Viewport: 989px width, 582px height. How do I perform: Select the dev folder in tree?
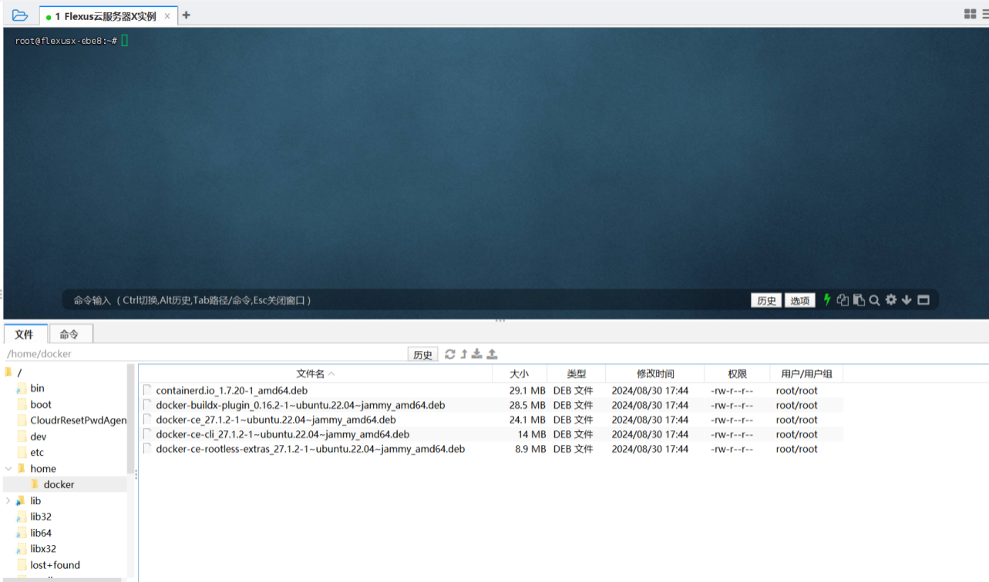click(x=38, y=436)
